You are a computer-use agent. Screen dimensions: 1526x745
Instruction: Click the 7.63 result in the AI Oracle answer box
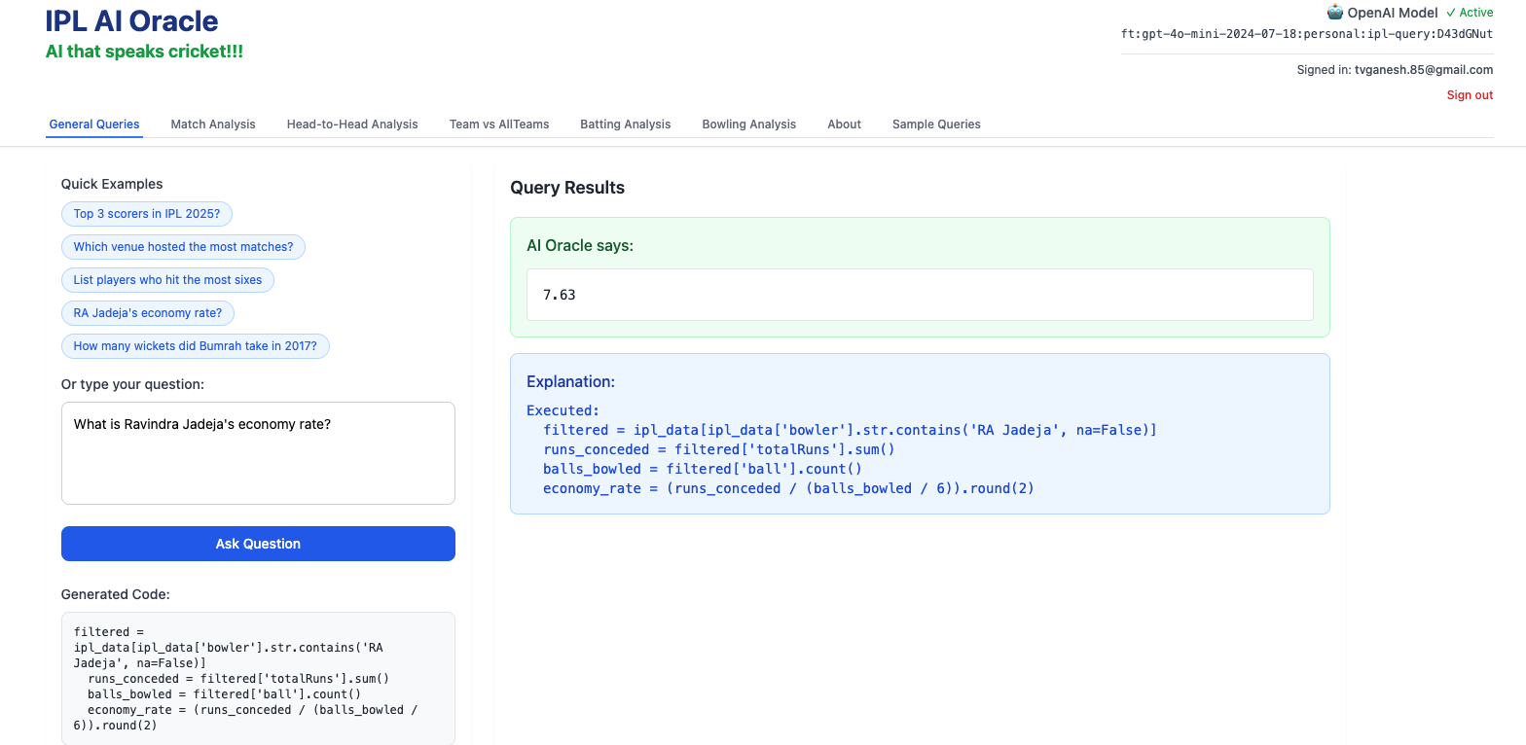point(560,295)
